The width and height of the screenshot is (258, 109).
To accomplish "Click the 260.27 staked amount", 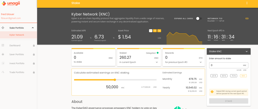I will (125, 57).
